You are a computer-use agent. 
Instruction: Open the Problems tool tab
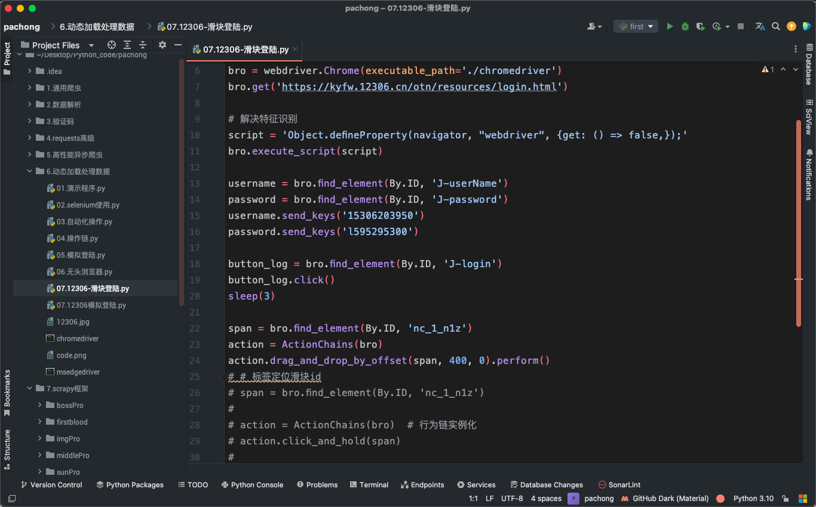(317, 485)
